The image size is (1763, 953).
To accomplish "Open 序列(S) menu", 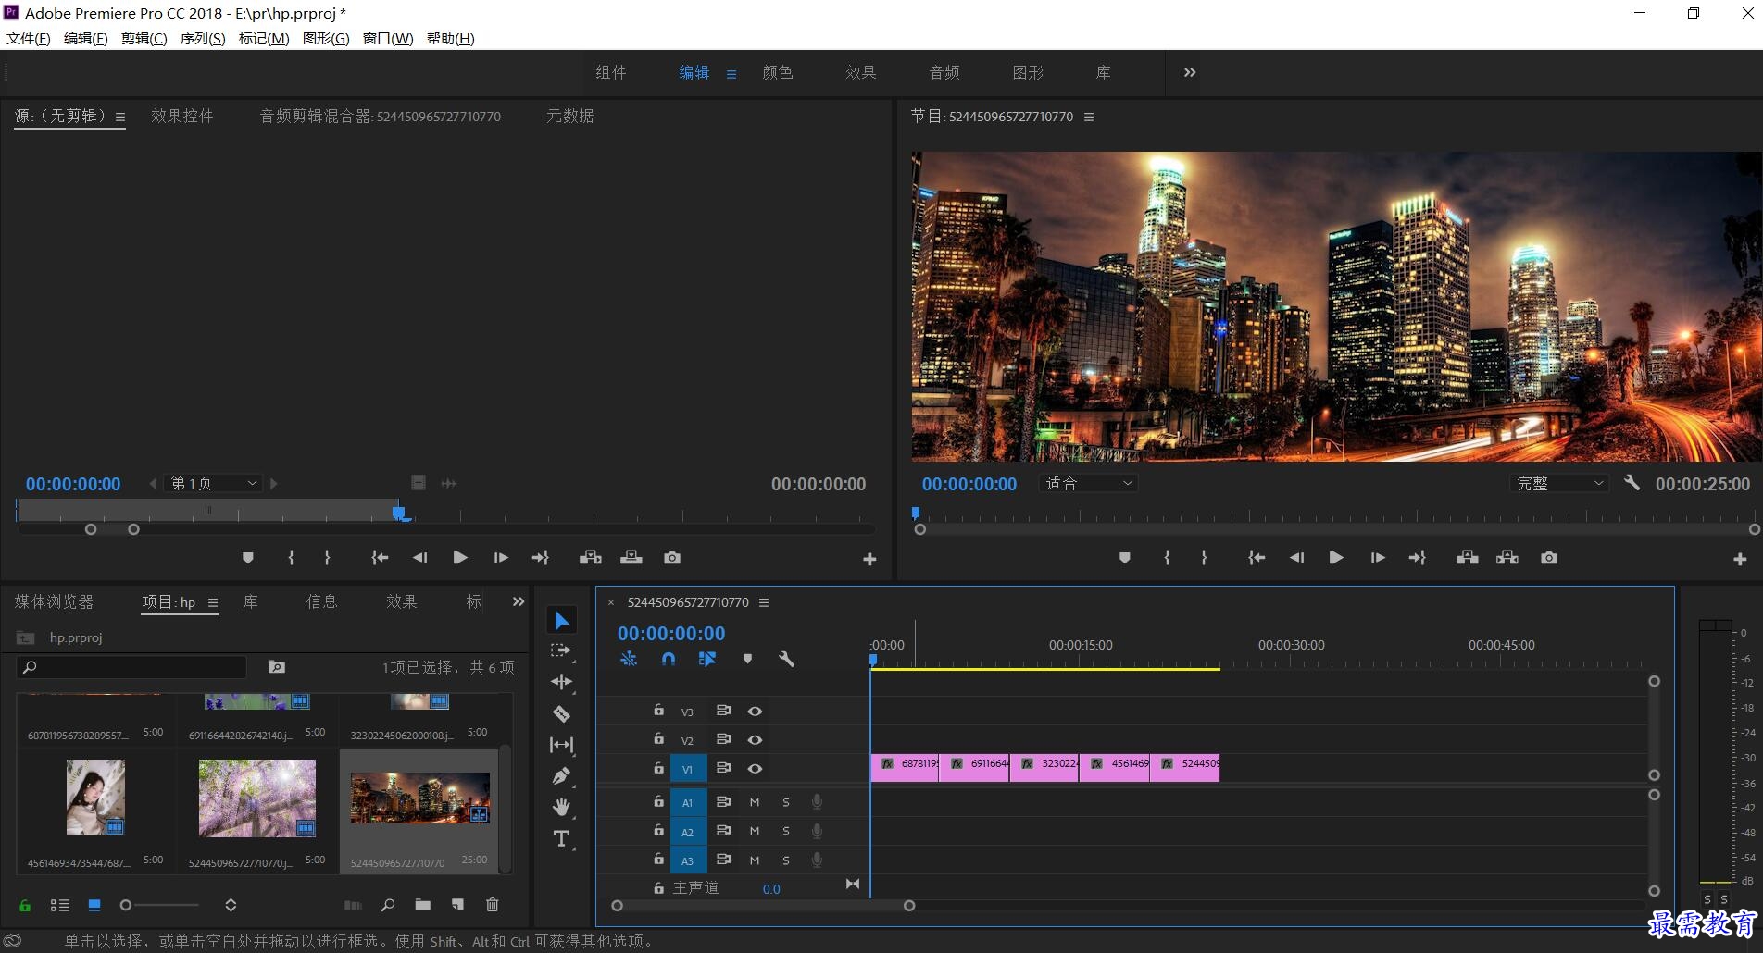I will (203, 38).
